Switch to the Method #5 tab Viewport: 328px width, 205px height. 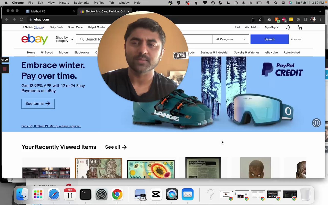[50, 12]
